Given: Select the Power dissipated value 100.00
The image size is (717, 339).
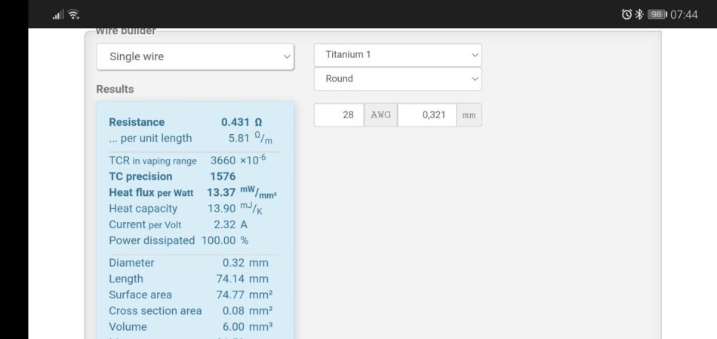Looking at the screenshot, I should pyautogui.click(x=219, y=240).
